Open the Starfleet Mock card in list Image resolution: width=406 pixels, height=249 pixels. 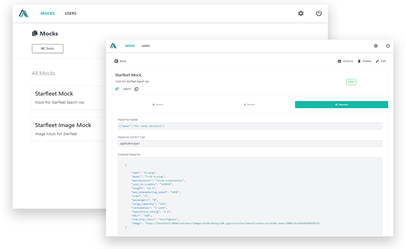click(69, 98)
